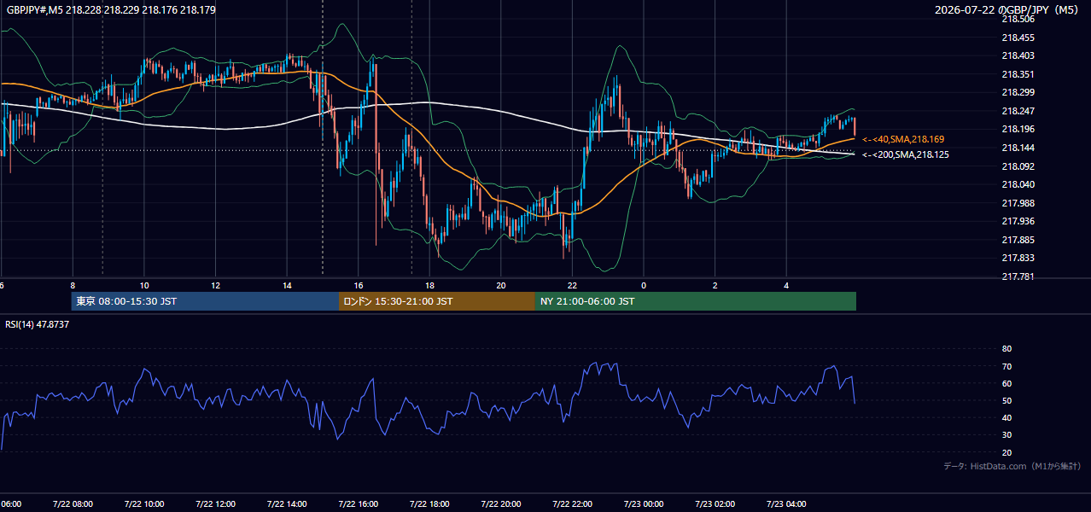Viewport: 1091px width, 512px height.
Task: Click price level 218.455 on the axis
Action: [1018, 38]
